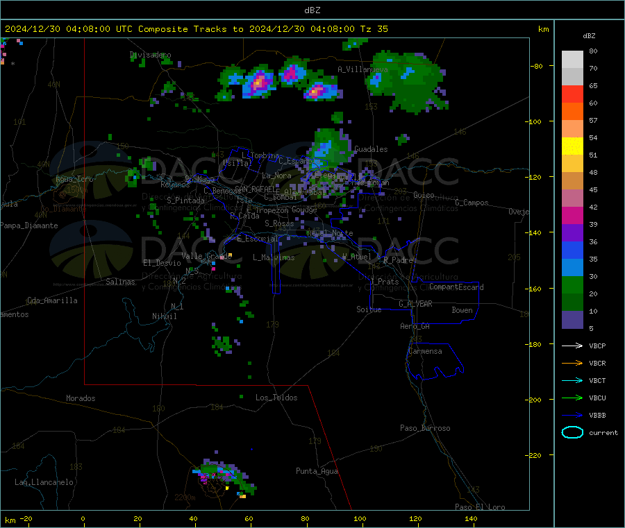Image resolution: width=625 pixels, height=528 pixels.
Task: Click the 'VBCP' legend label
Action: pyautogui.click(x=597, y=346)
